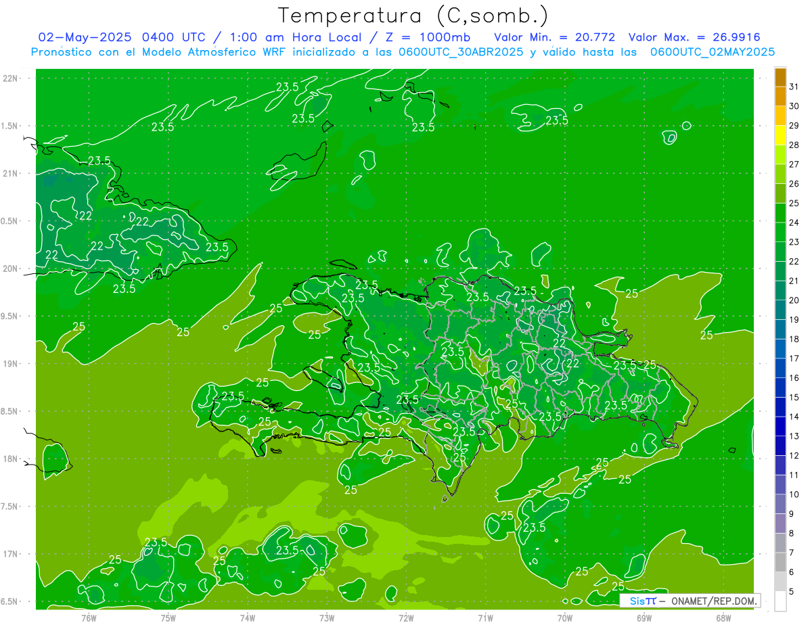Click the legend value 31
Viewport: 812px width, 627px height.
[x=794, y=86]
